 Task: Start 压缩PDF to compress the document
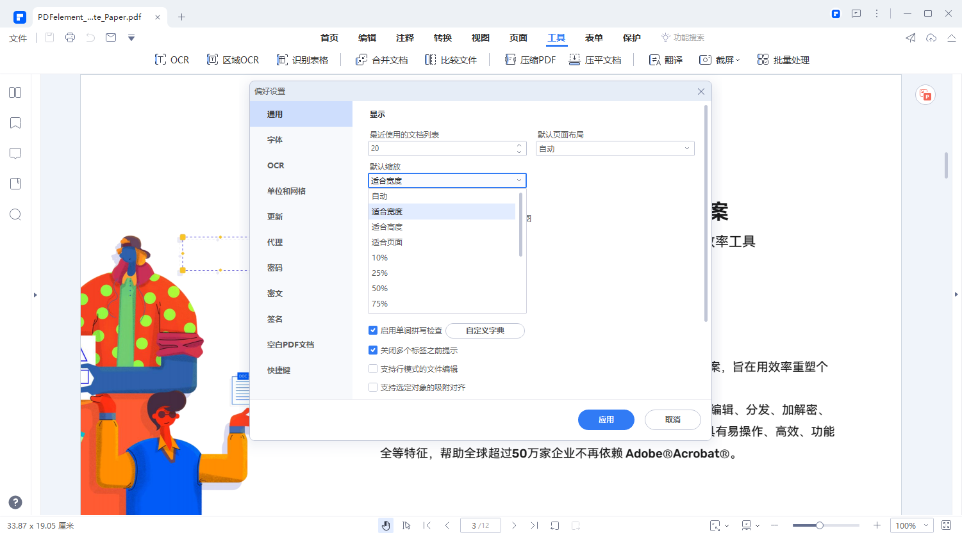click(530, 59)
